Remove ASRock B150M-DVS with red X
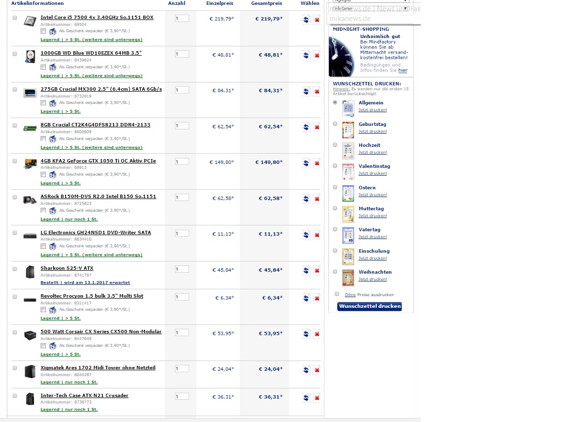The height and width of the screenshot is (422, 563). (x=317, y=199)
